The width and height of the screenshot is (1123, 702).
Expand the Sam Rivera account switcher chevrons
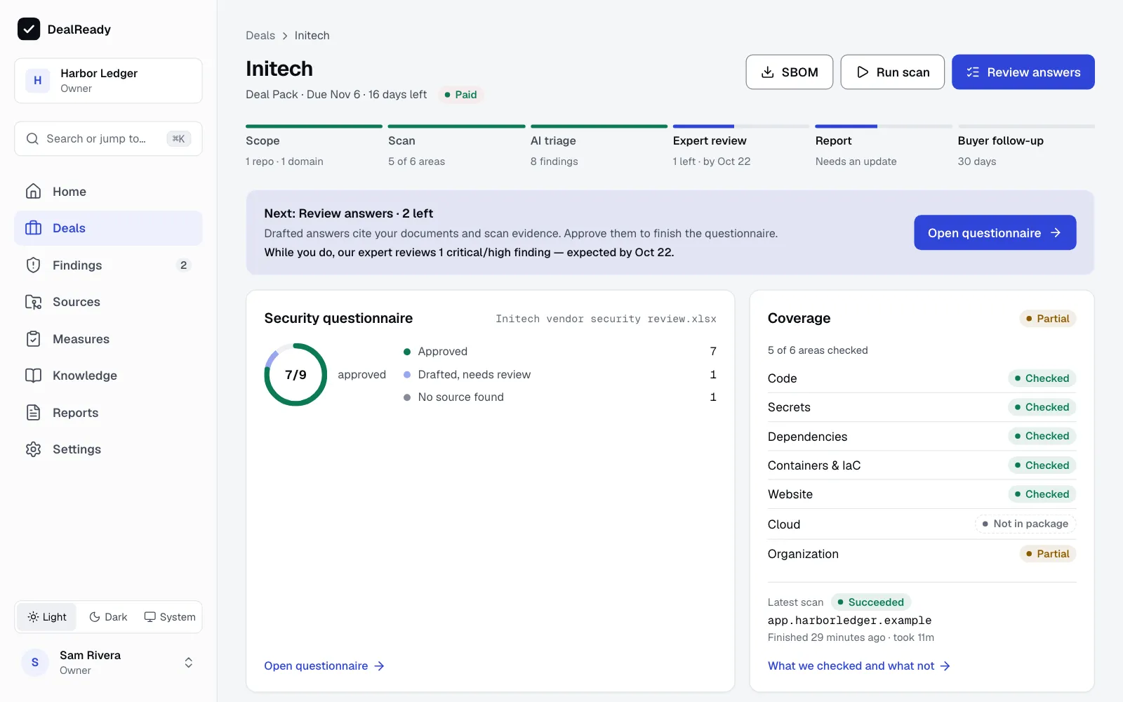189,663
